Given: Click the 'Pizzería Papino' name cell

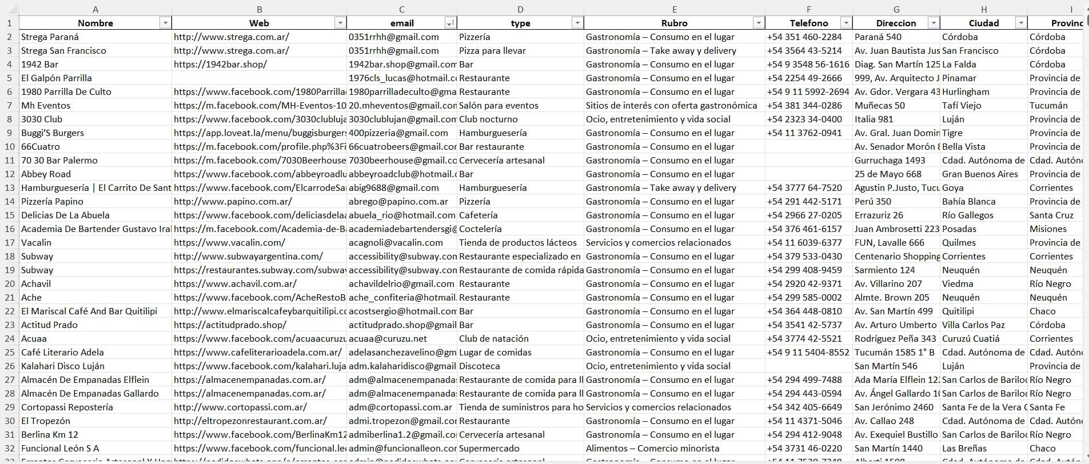Looking at the screenshot, I should point(95,201).
